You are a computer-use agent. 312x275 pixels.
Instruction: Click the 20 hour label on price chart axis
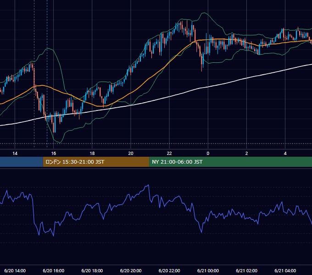click(131, 154)
